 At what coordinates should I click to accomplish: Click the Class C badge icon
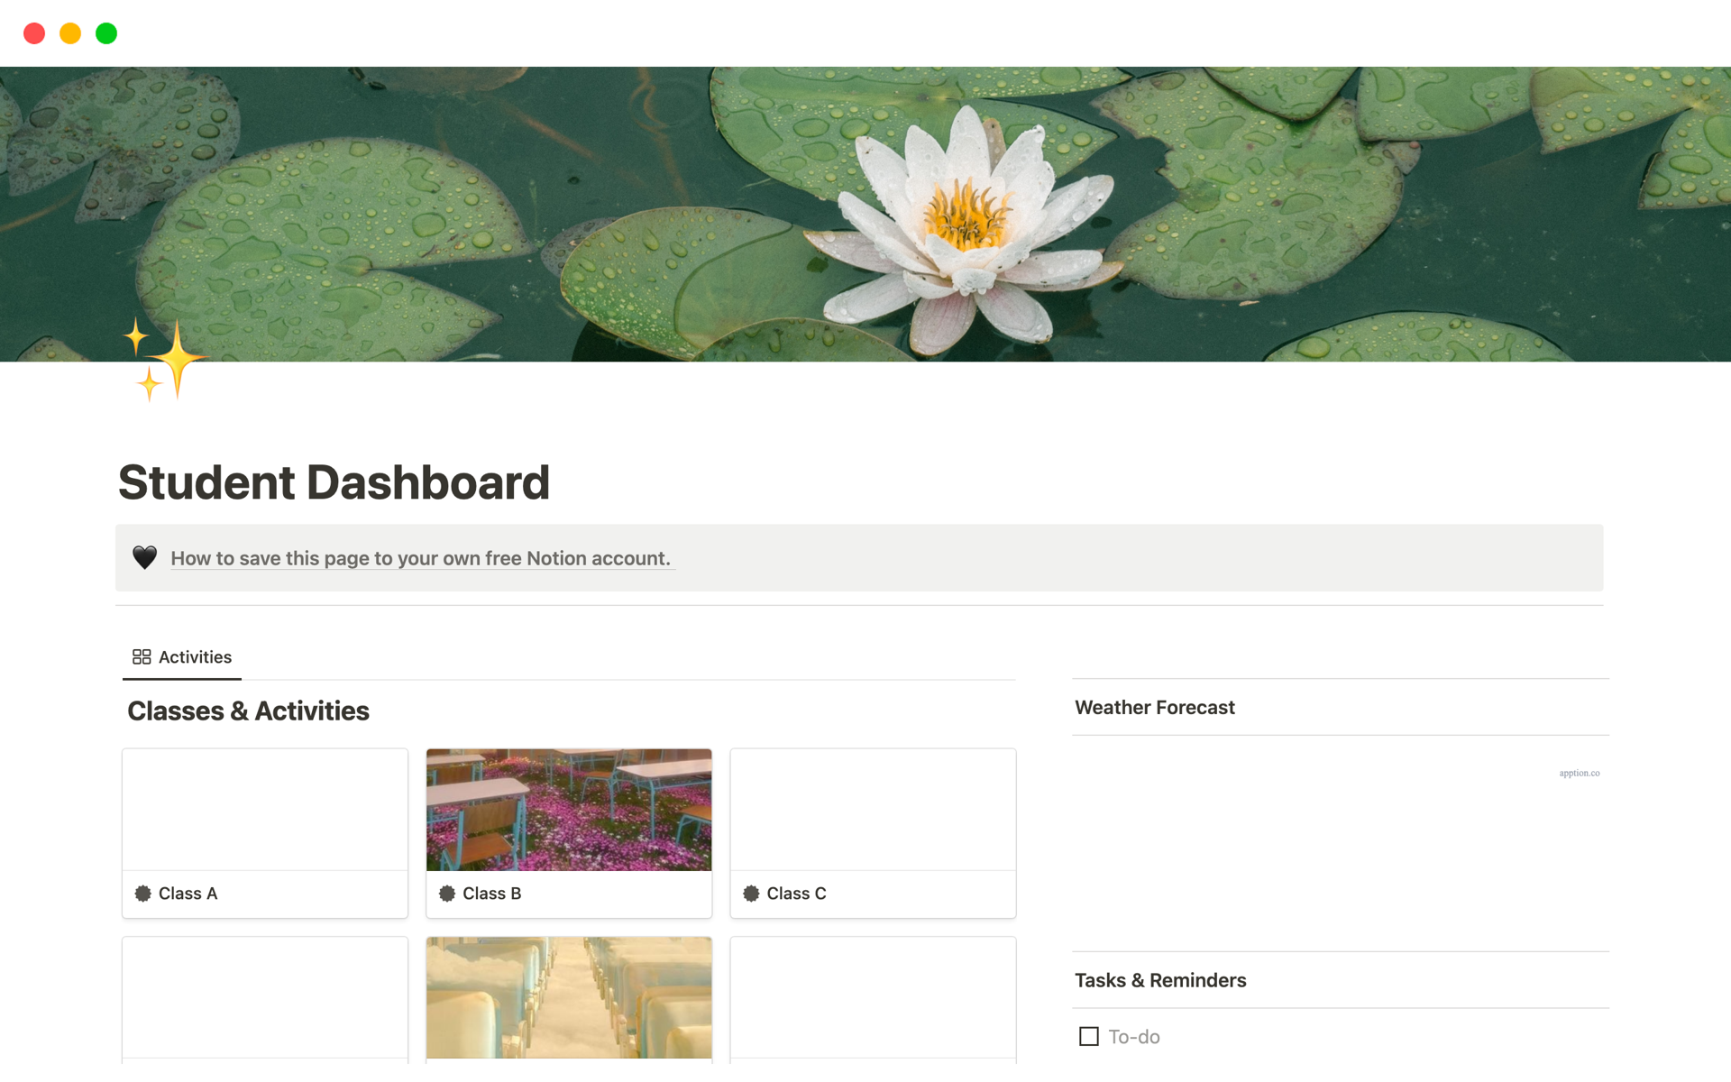pyautogui.click(x=751, y=894)
